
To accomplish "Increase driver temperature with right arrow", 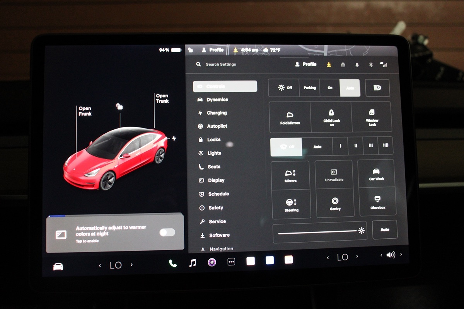I will click(131, 265).
